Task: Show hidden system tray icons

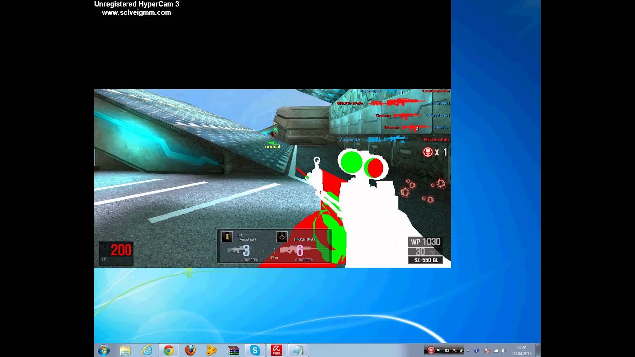Action: [468, 351]
